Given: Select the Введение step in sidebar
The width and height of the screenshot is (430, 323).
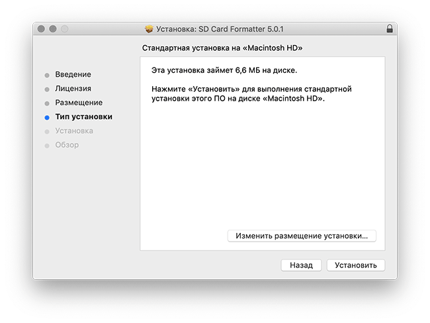Looking at the screenshot, I should click(x=73, y=74).
